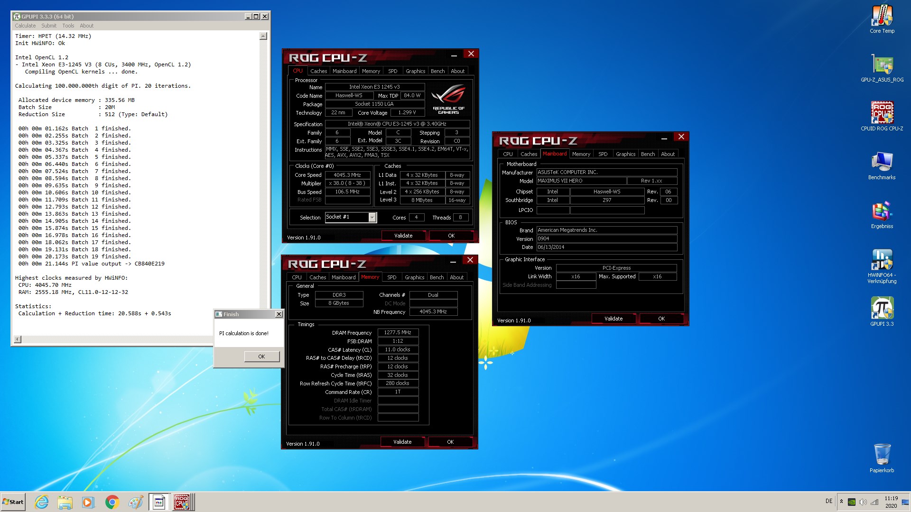Switch to CPU tab in Mainboard window
911x512 pixels.
[x=508, y=154]
